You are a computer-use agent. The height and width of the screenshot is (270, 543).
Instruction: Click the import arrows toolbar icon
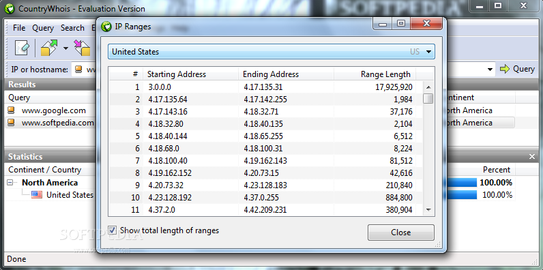coord(82,48)
